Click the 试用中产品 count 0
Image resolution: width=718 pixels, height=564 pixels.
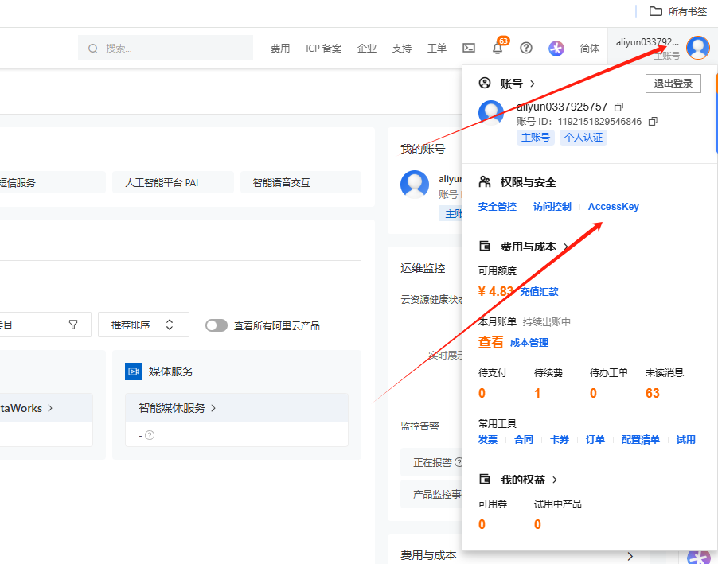point(537,524)
